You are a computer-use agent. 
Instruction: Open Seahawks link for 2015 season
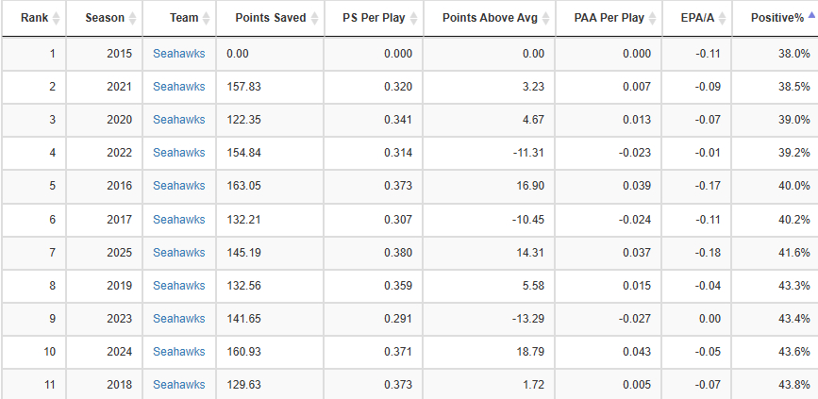178,54
